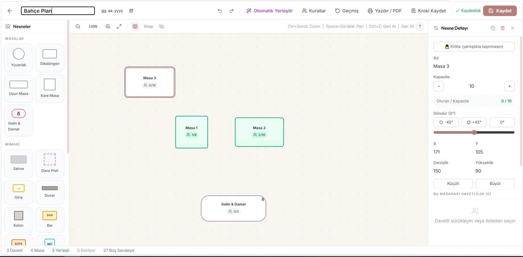The height and width of the screenshot is (257, 523).
Task: Zoom out the canvas
Action: (78, 26)
